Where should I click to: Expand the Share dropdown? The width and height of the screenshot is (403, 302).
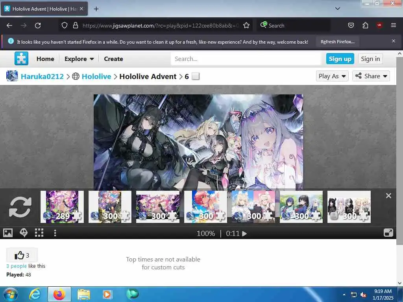point(371,76)
